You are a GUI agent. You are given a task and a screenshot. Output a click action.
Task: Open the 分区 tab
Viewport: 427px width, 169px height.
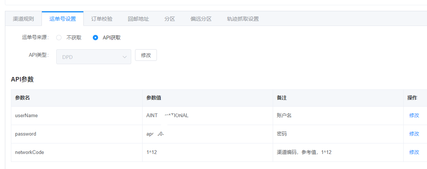click(x=170, y=19)
